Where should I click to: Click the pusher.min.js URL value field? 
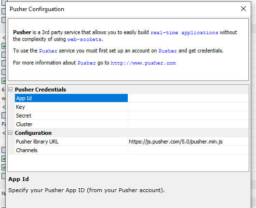point(189,142)
